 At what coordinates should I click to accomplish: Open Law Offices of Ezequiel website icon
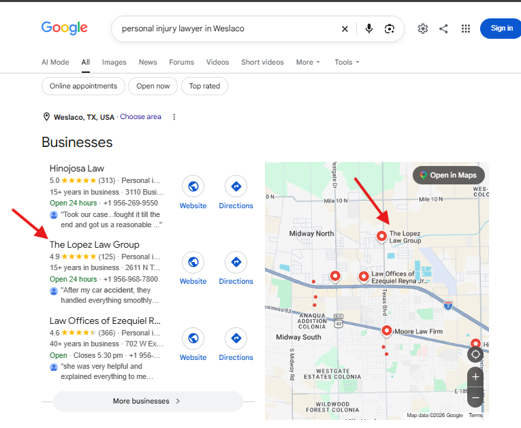click(x=193, y=338)
